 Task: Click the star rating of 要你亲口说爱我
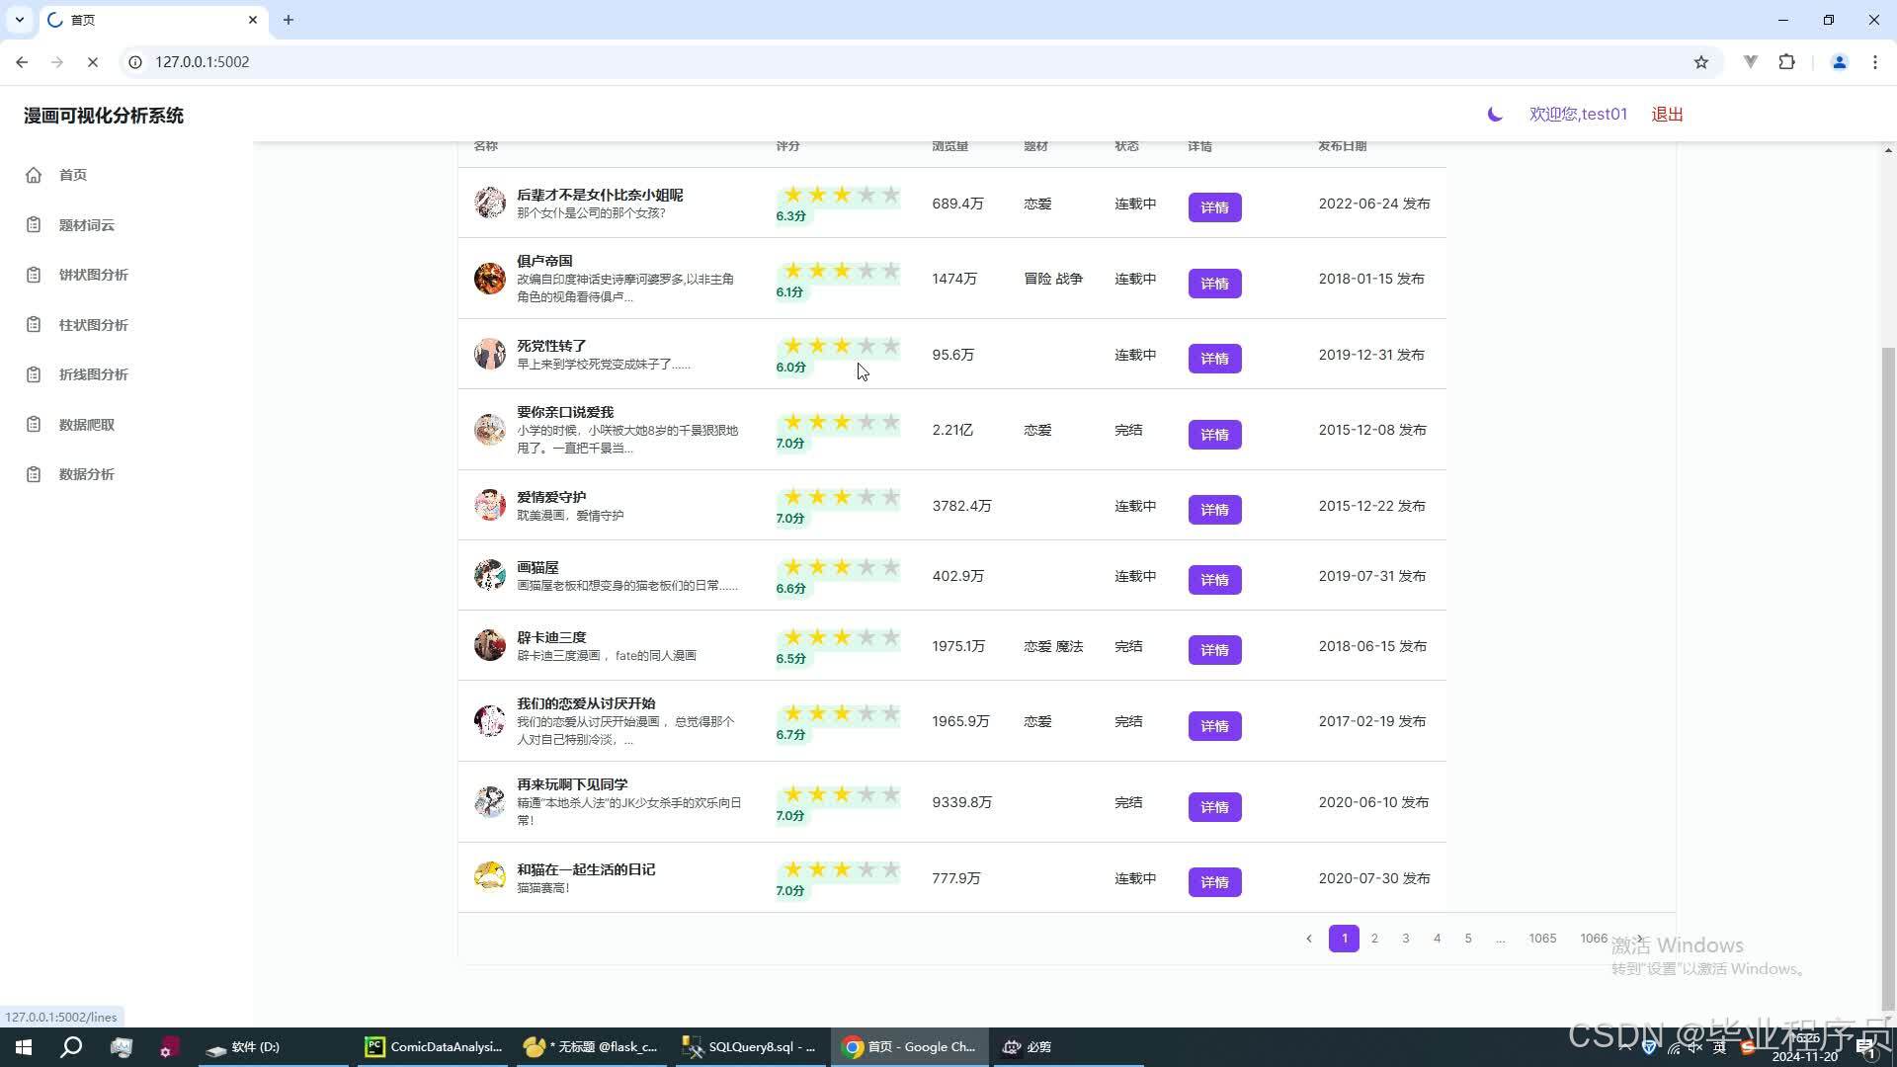click(840, 422)
